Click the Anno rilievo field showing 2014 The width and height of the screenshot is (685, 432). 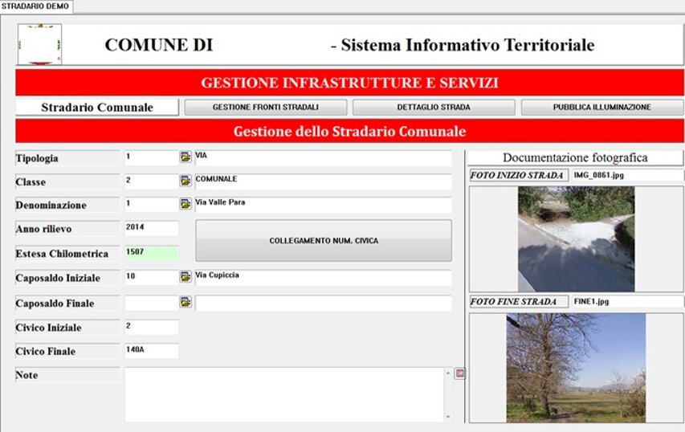[x=151, y=228]
